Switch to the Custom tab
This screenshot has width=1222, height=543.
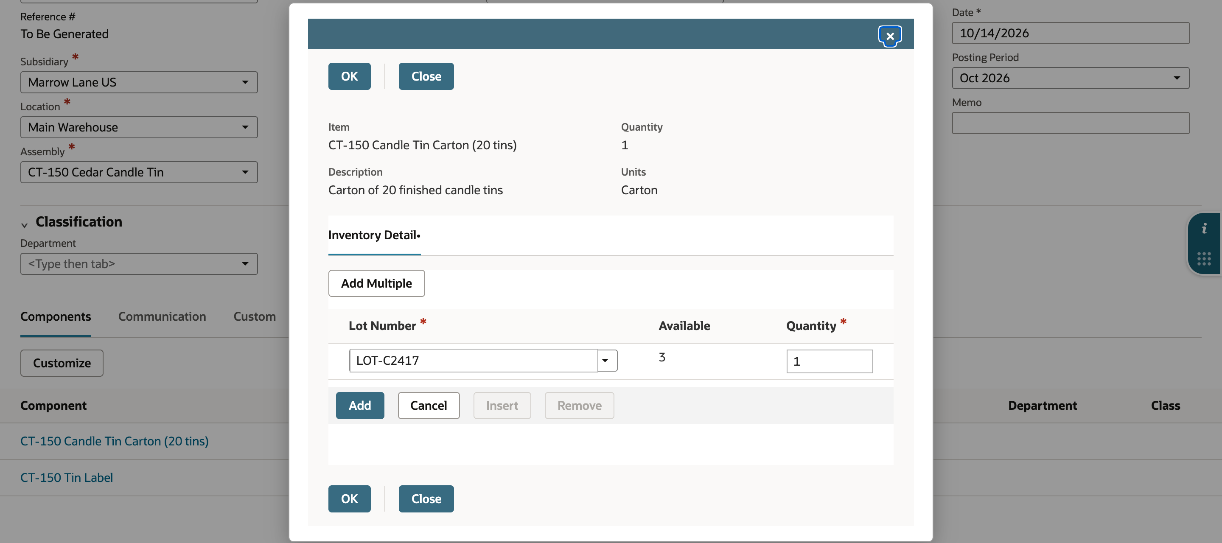click(x=255, y=317)
